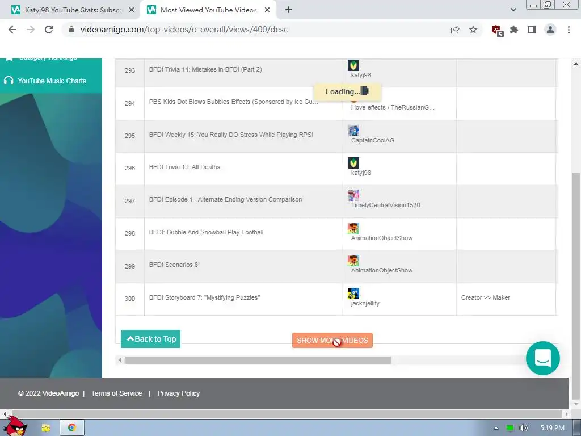Image resolution: width=581 pixels, height=436 pixels.
Task: Click TimelyCentralVision1530 channel name
Action: coord(386,205)
